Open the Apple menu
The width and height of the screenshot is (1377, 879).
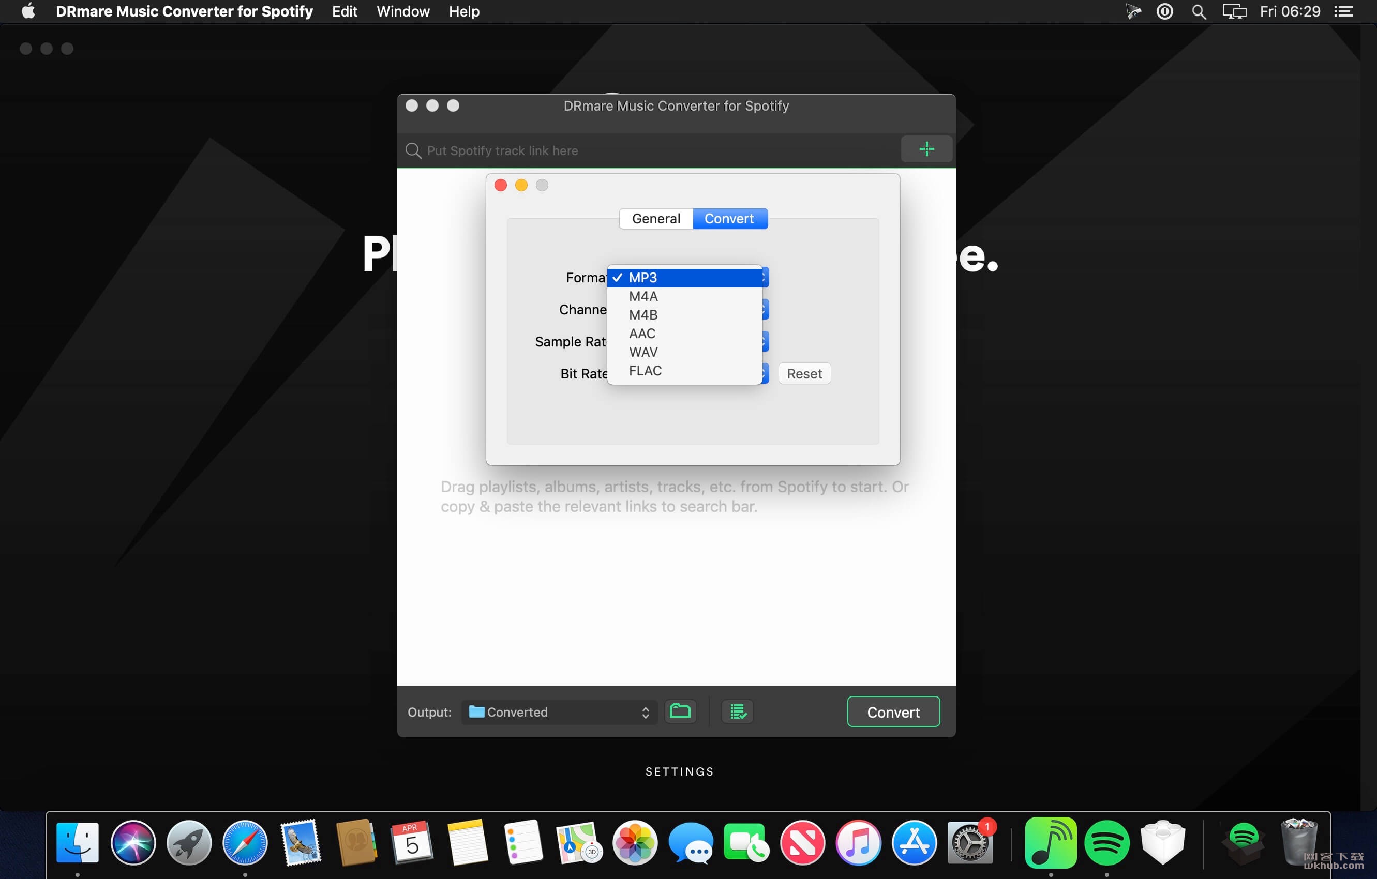point(28,11)
